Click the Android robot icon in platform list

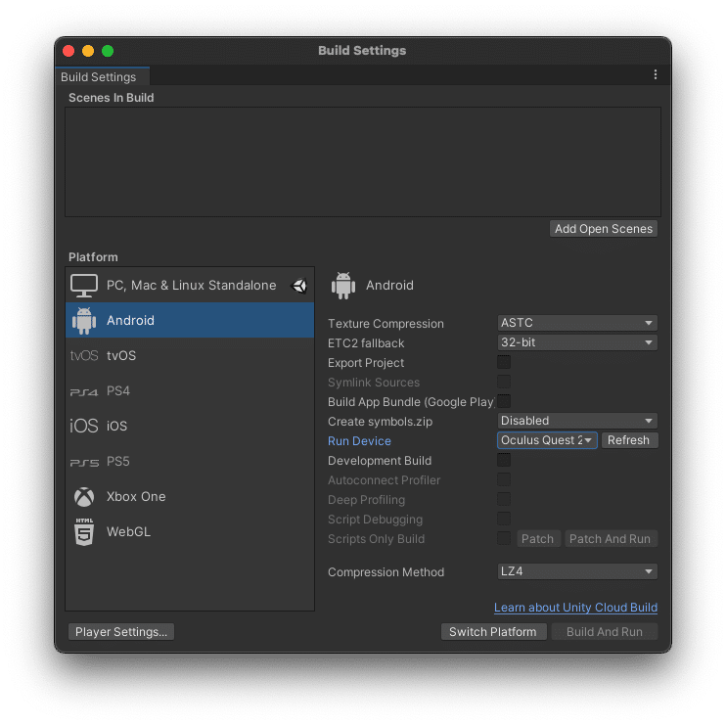pos(84,321)
